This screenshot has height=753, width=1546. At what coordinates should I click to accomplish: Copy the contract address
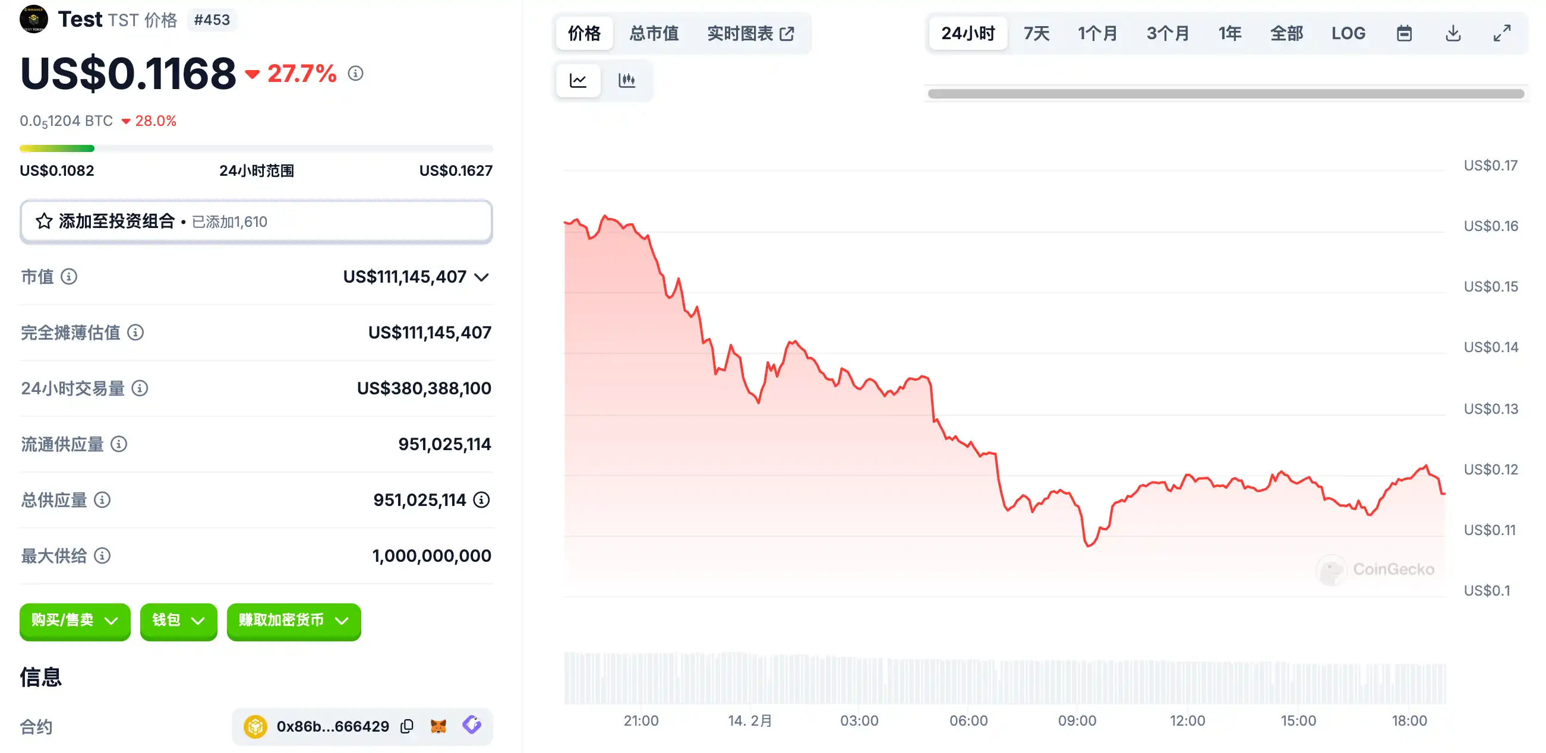tap(408, 726)
